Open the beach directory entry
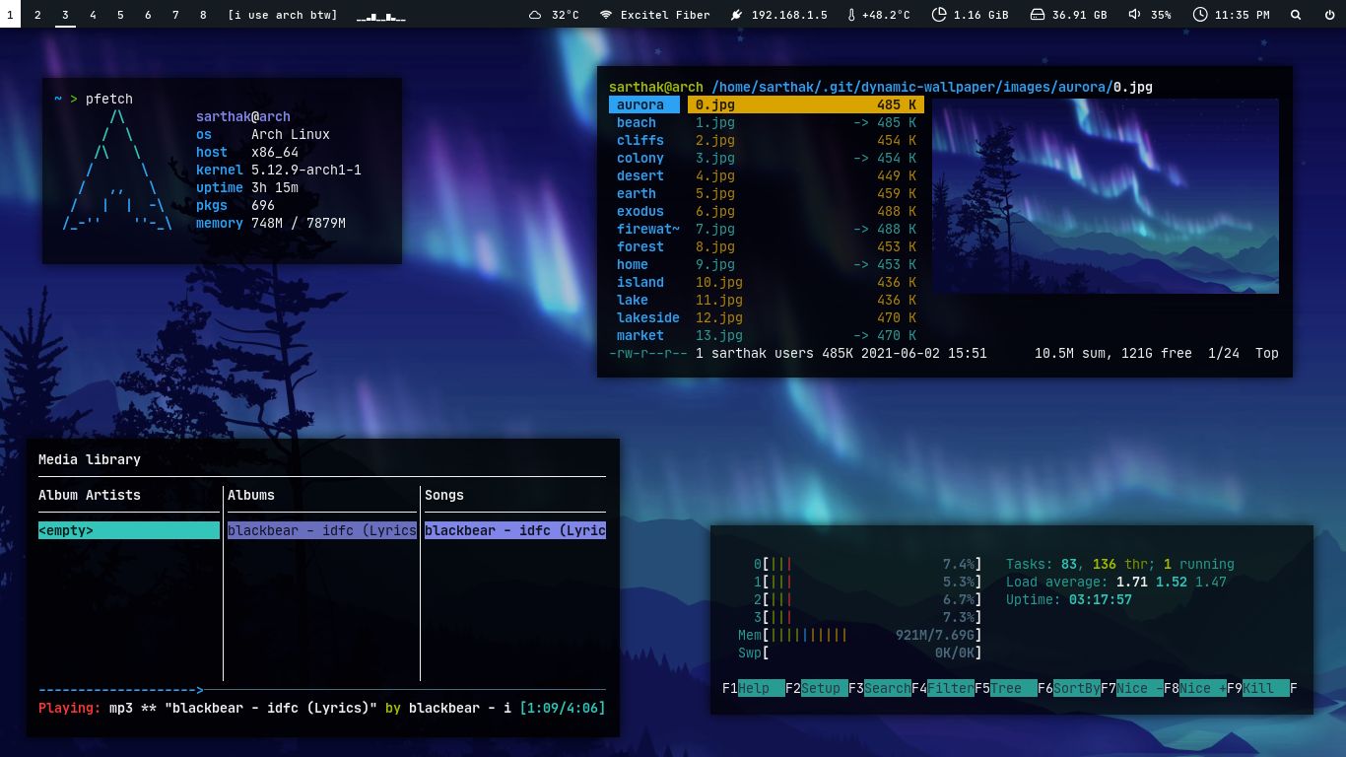 (x=636, y=122)
